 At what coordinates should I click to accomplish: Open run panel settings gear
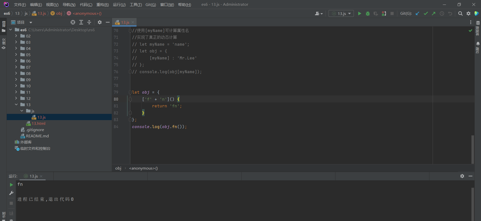click(462, 176)
